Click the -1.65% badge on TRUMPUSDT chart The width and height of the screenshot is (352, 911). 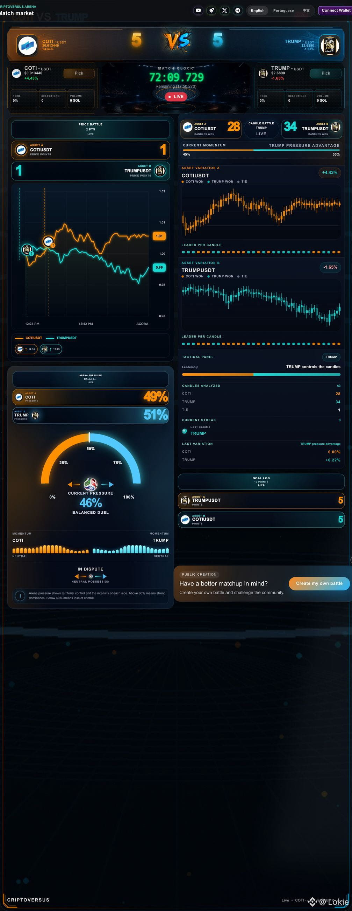pyautogui.click(x=330, y=267)
